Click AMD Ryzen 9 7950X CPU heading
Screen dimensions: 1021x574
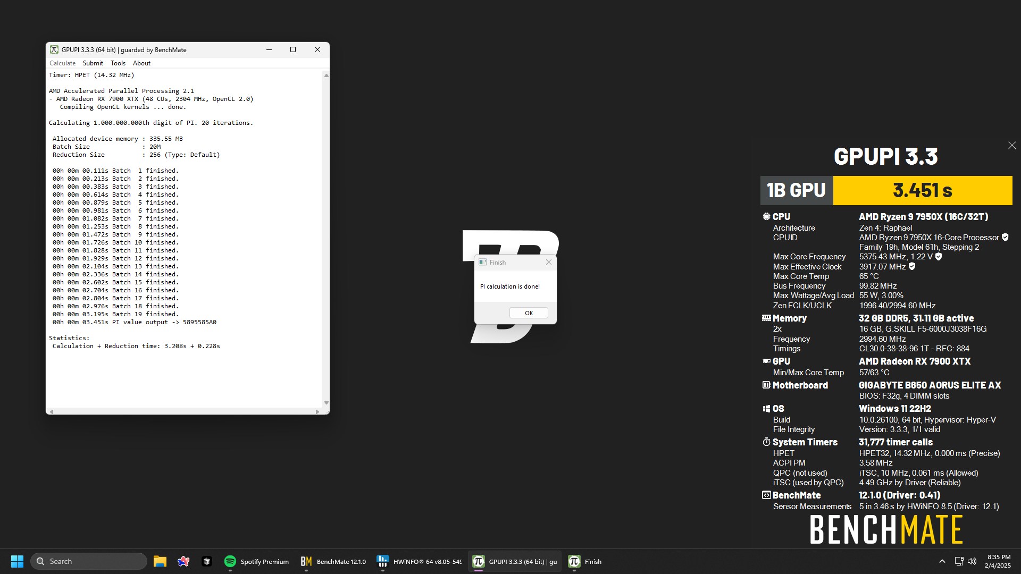(x=924, y=217)
